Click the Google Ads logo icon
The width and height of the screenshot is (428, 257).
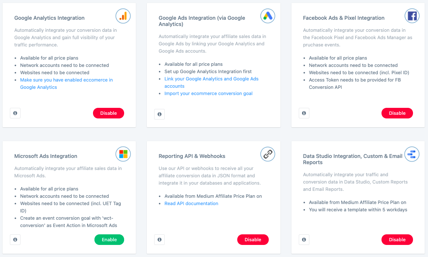[x=268, y=16]
